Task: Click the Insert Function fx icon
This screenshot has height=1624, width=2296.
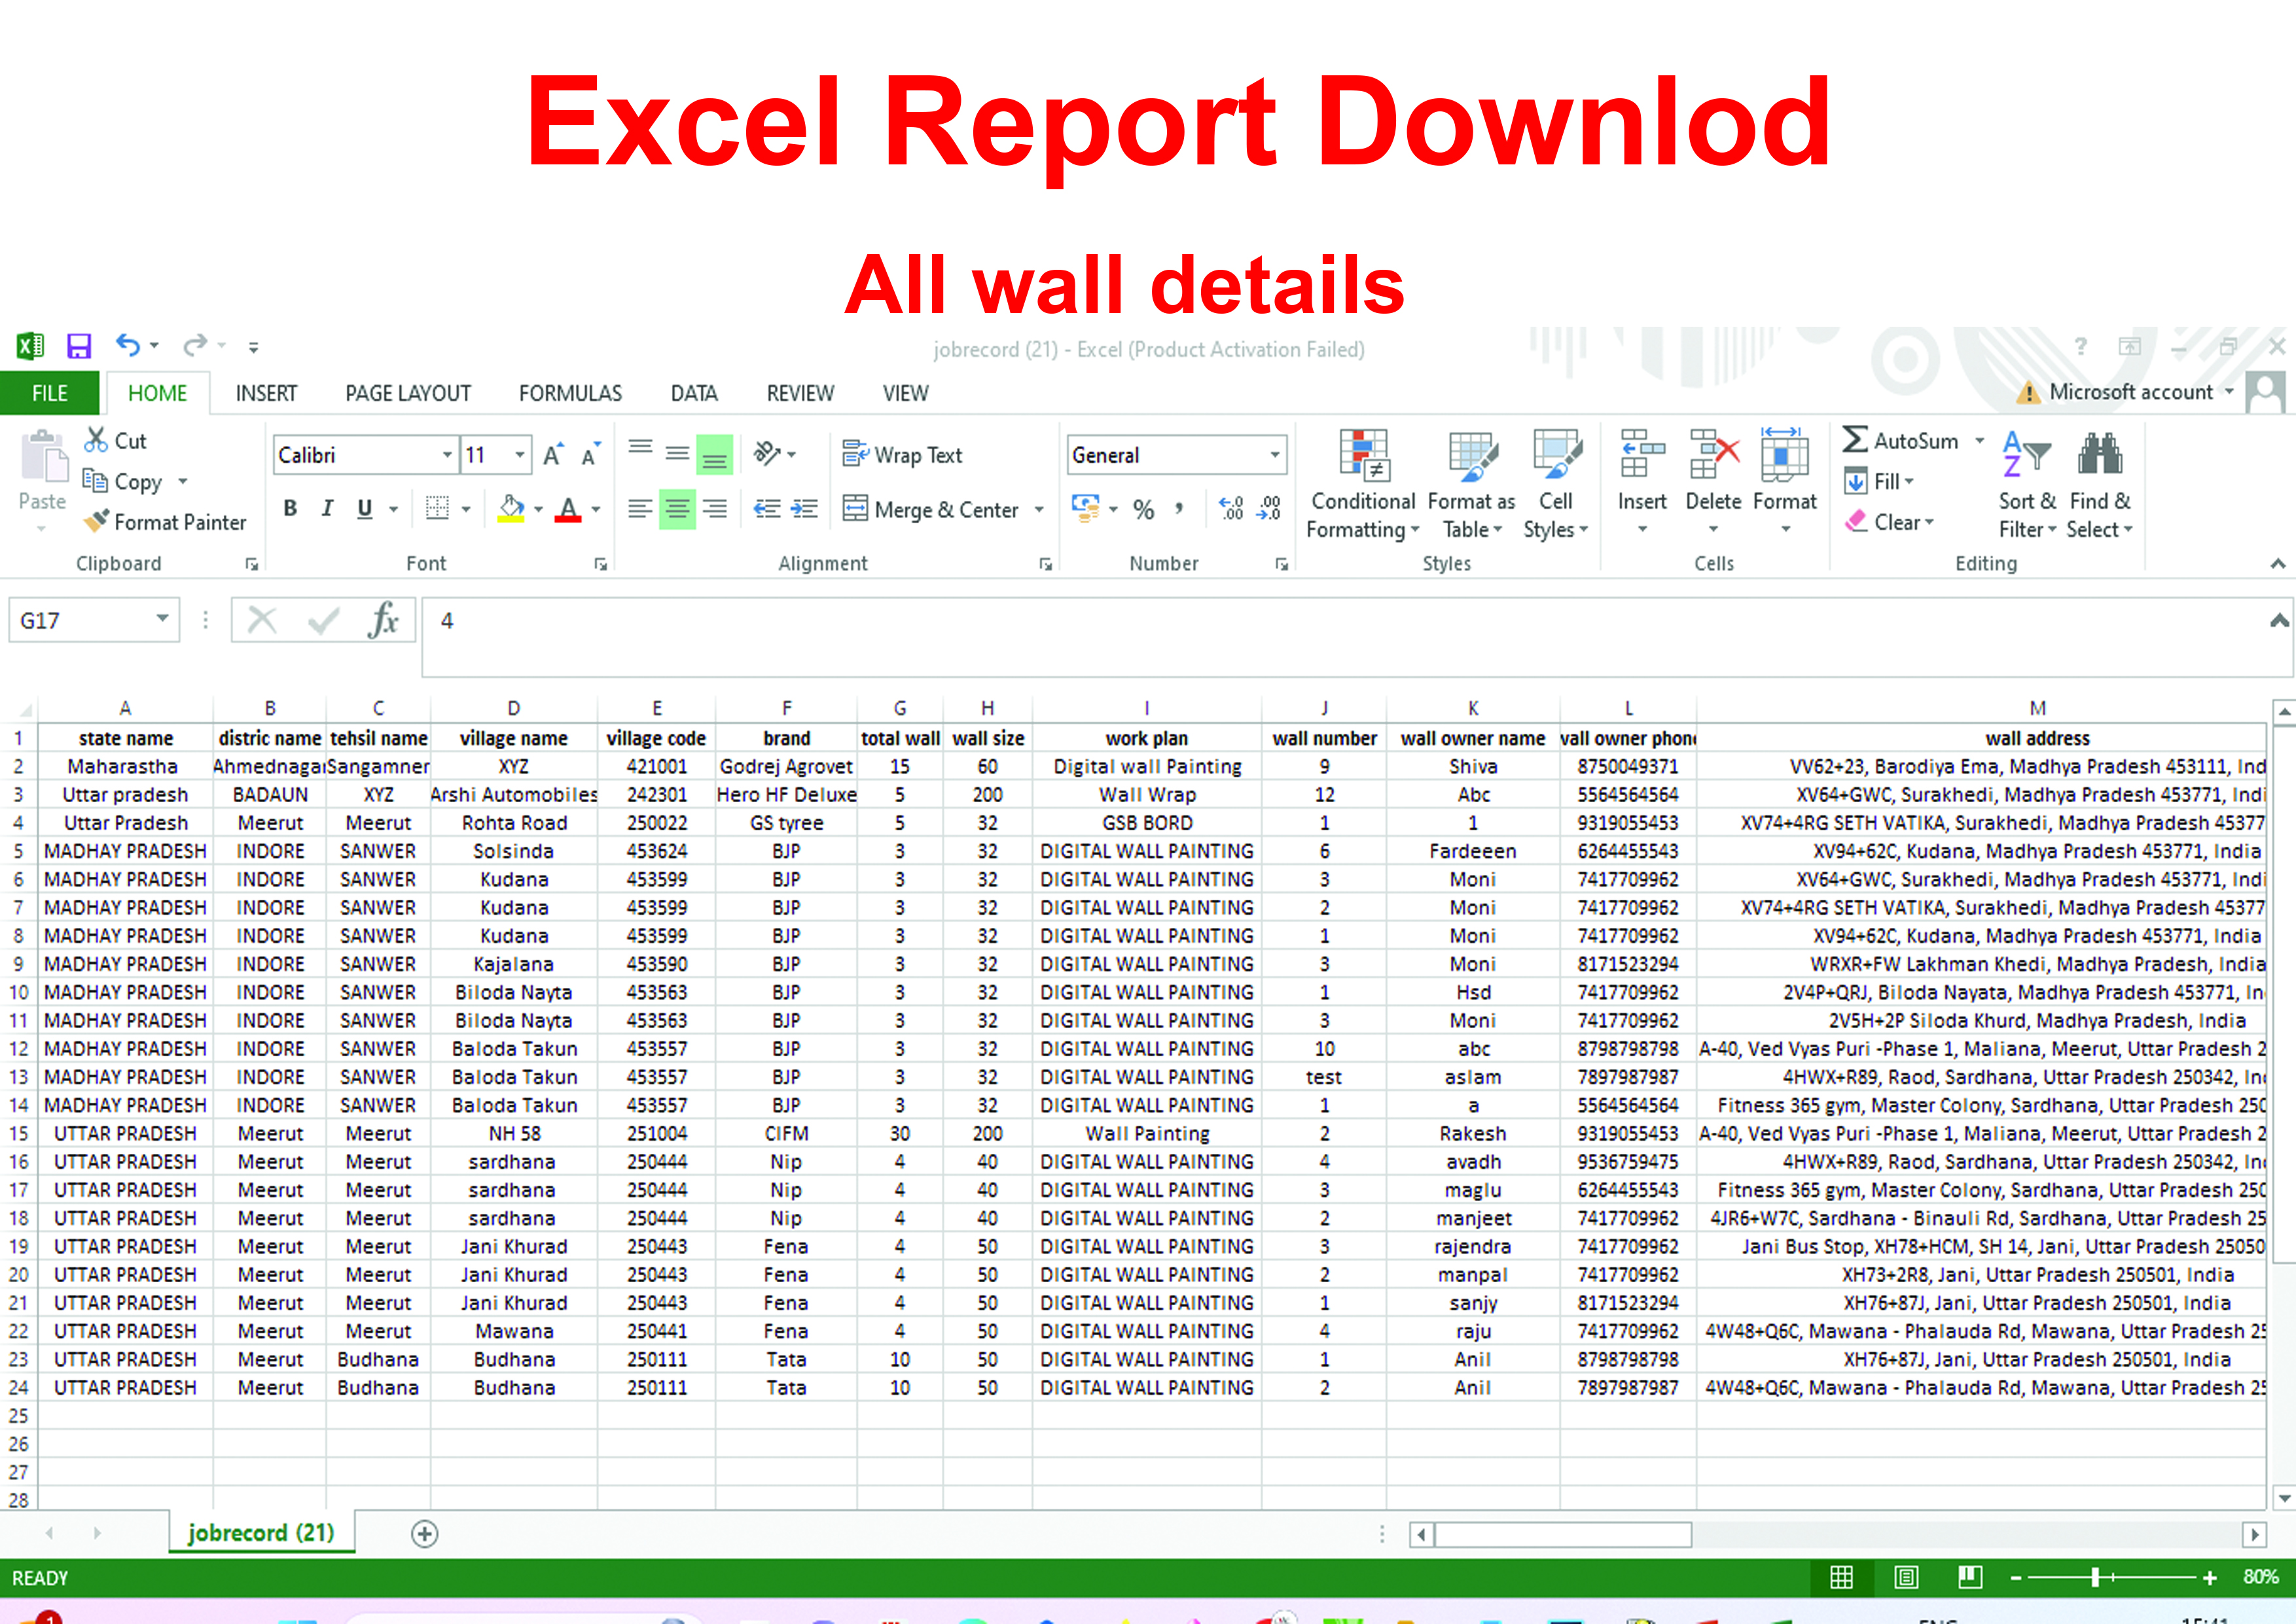Action: point(383,620)
